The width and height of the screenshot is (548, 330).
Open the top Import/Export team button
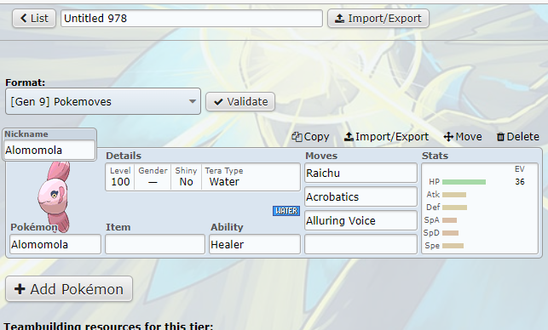click(x=378, y=18)
